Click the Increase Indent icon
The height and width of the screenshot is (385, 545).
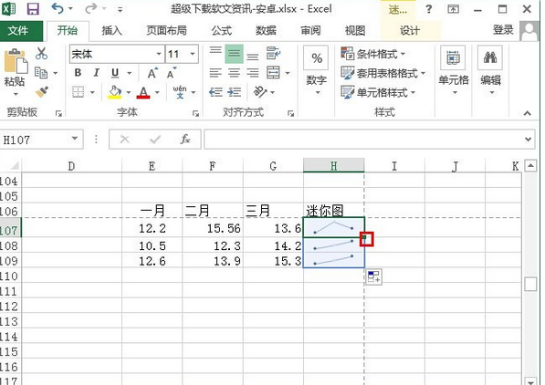[235, 92]
